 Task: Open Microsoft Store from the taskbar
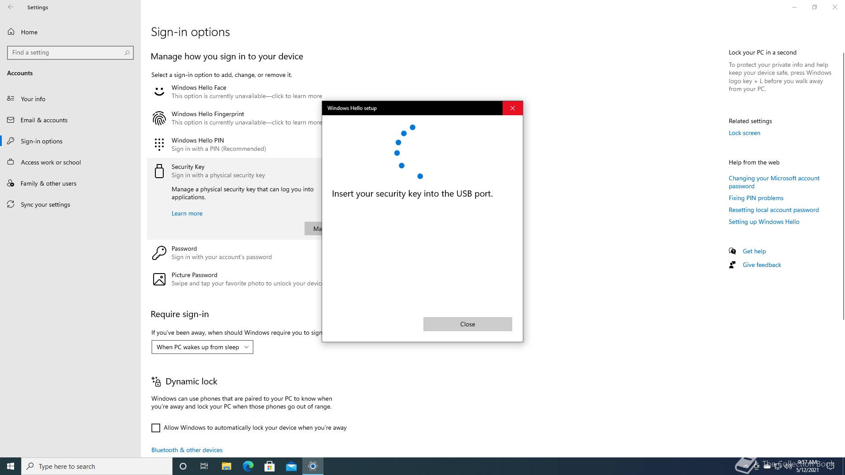click(270, 466)
